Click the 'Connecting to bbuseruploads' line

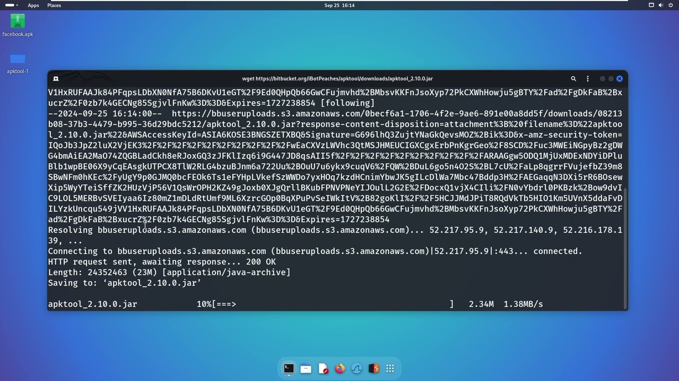[315, 251]
